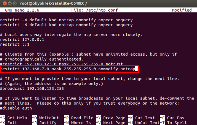Close the terminal window

tap(5, 3)
